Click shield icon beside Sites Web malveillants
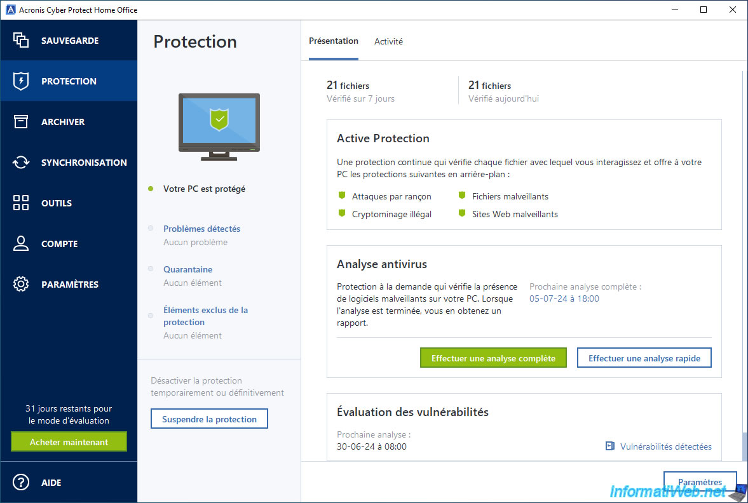The width and height of the screenshot is (748, 503). click(x=462, y=213)
